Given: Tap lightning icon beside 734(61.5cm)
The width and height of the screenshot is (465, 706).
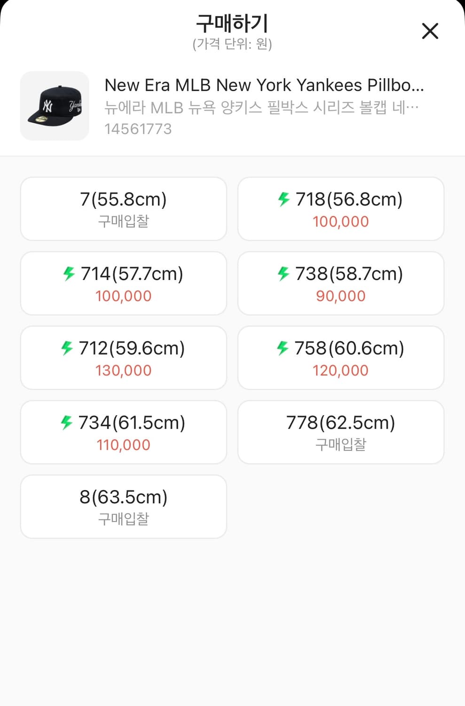Looking at the screenshot, I should point(66,422).
